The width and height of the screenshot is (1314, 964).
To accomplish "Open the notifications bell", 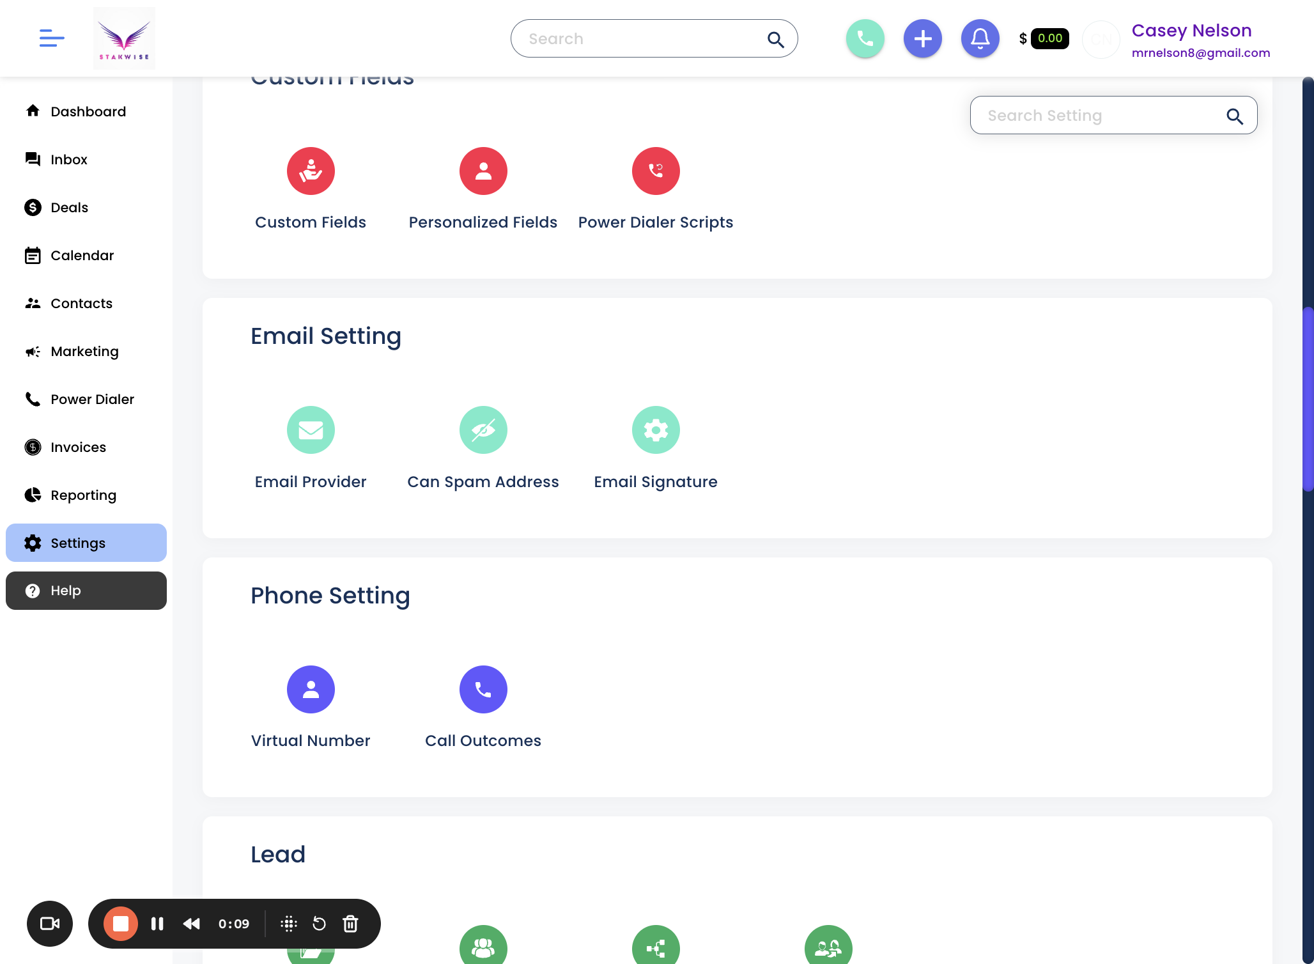I will click(x=980, y=38).
